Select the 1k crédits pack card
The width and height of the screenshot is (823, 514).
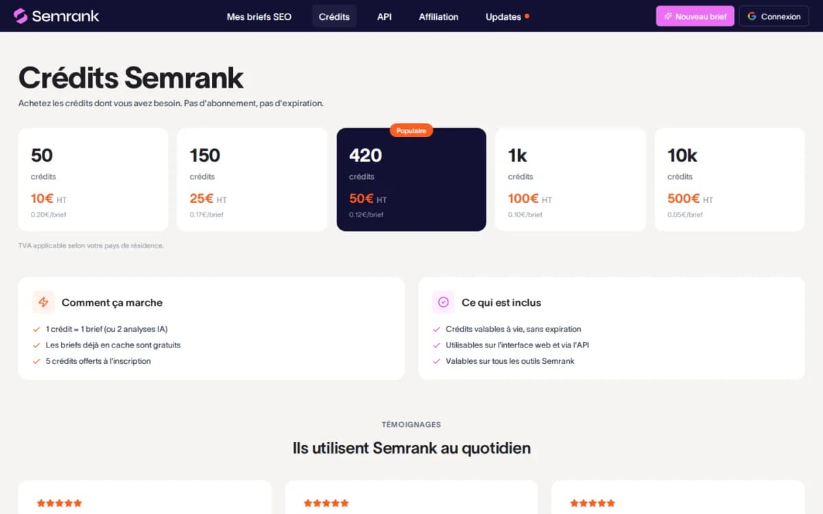571,180
